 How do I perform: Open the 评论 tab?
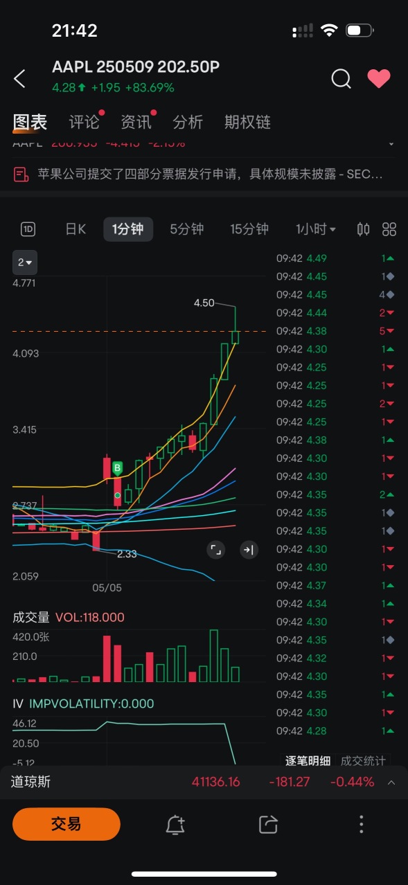click(x=85, y=123)
